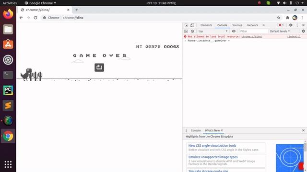This screenshot has width=307, height=172.
Task: Open DevTools settings gear
Action: [291, 25]
